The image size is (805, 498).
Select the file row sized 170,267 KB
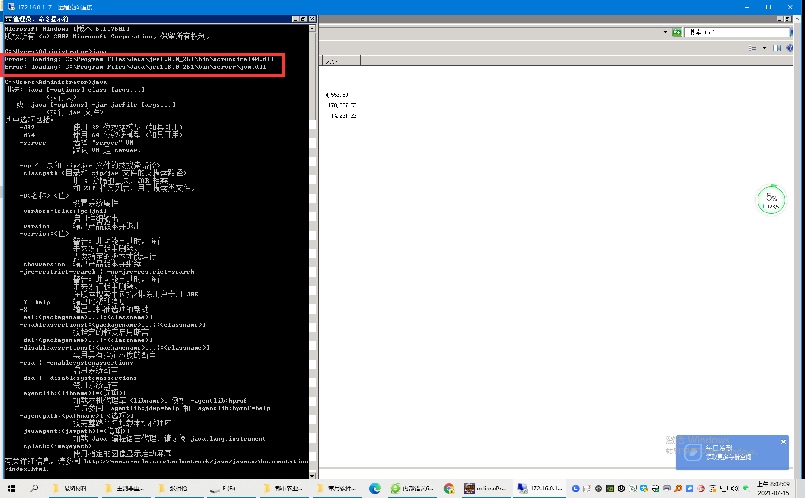pos(342,105)
